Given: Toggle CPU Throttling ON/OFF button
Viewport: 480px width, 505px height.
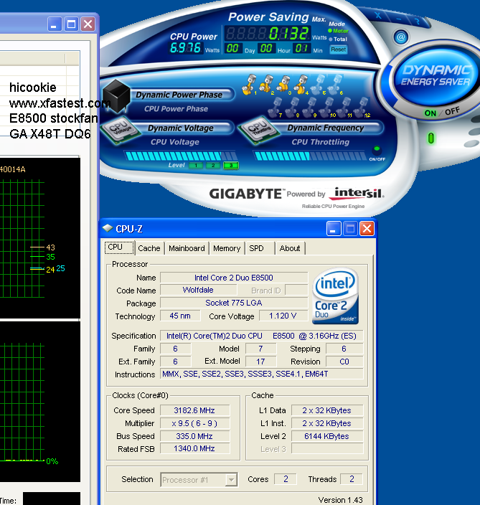Looking at the screenshot, I should pos(375,149).
